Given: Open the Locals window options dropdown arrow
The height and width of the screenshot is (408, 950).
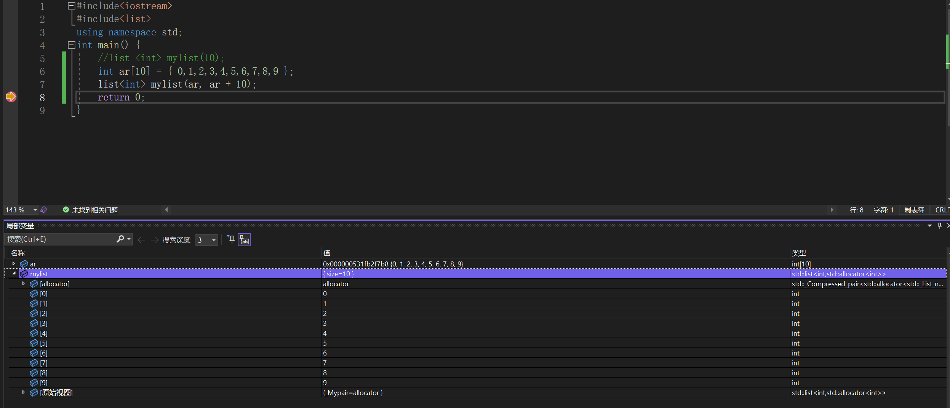Looking at the screenshot, I should coord(930,226).
